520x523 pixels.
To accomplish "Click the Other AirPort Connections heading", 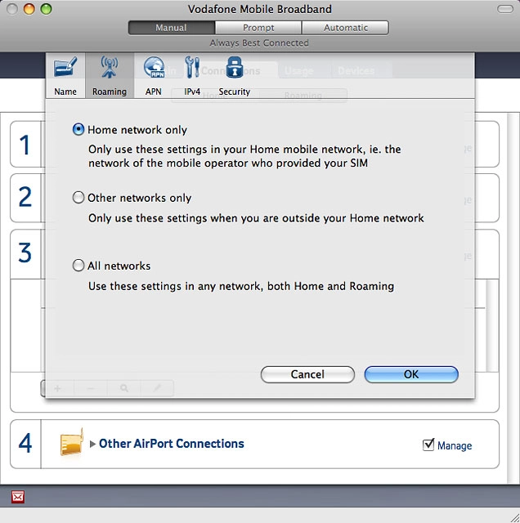I will click(x=172, y=443).
